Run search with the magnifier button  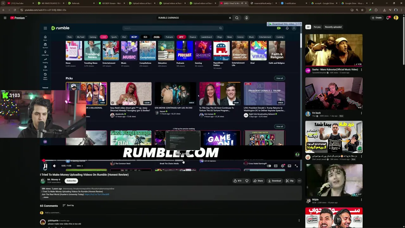(237, 18)
